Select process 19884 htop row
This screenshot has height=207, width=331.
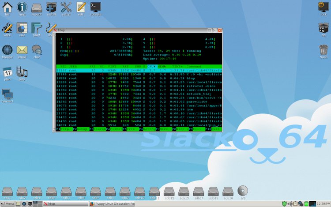139,78
